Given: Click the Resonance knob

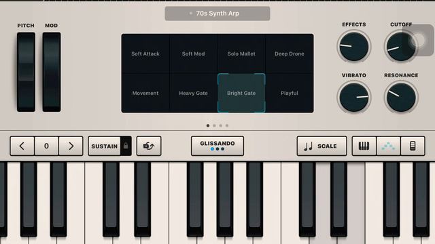Looking at the screenshot, I should point(401,97).
